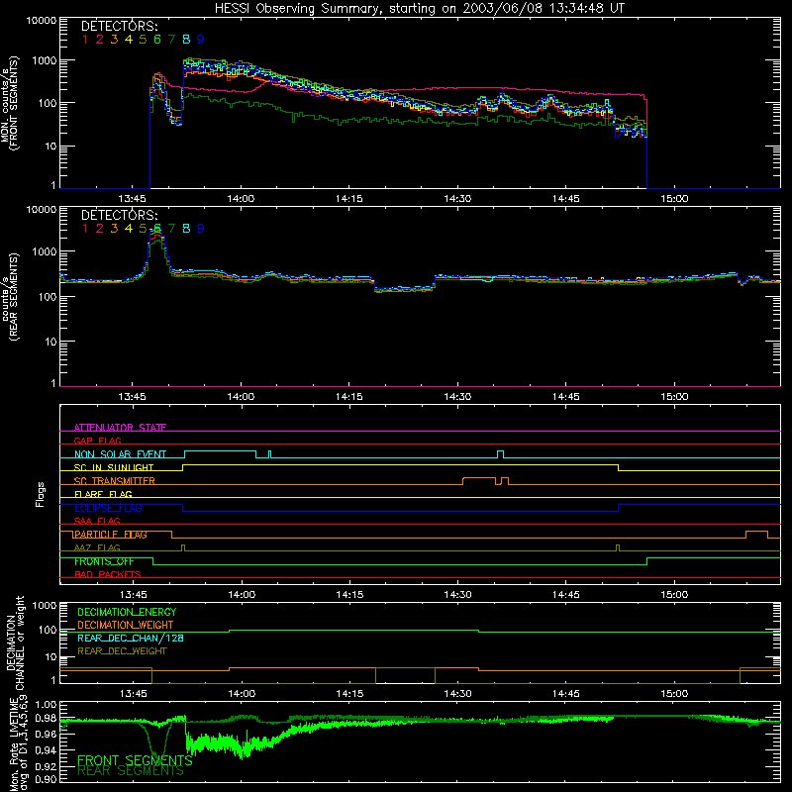This screenshot has width=792, height=792.
Task: Click the PARTICLE_FLAG label
Action: click(x=110, y=535)
